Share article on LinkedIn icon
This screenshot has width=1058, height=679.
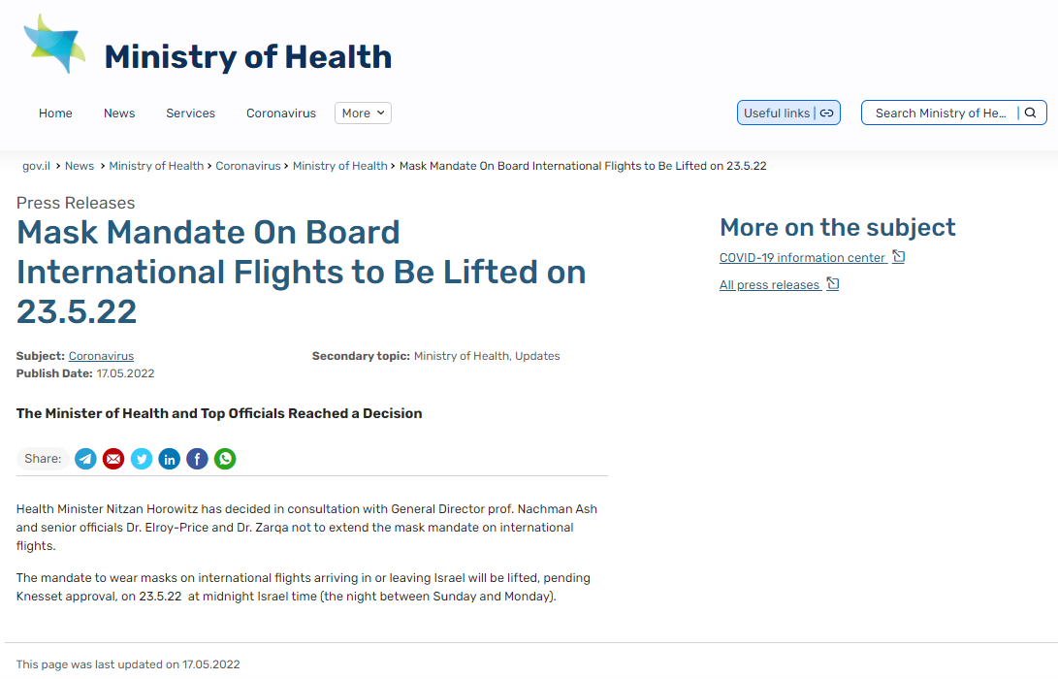(x=170, y=459)
